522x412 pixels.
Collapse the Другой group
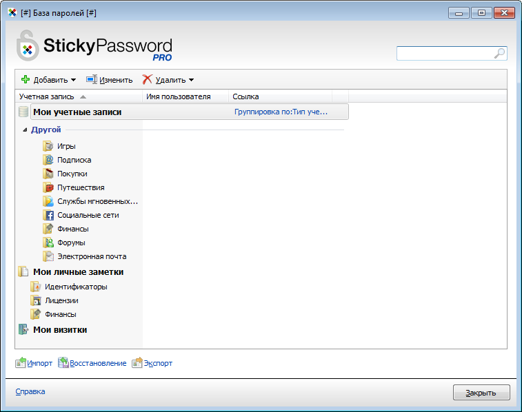pos(25,130)
